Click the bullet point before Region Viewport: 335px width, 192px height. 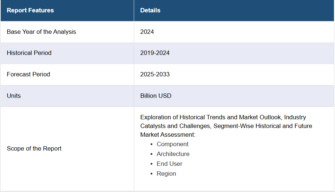pyautogui.click(x=152, y=174)
